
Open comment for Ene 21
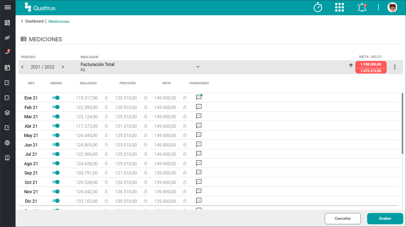(x=199, y=97)
